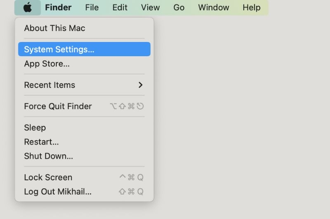Expand the Recent Items submenu chevron

pyautogui.click(x=141, y=85)
